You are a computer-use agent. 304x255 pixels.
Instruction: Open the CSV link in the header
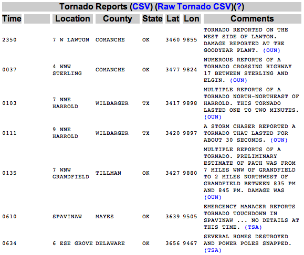(x=141, y=7)
